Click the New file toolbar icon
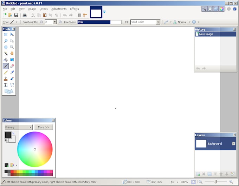The height and width of the screenshot is (186, 239). (5, 15)
